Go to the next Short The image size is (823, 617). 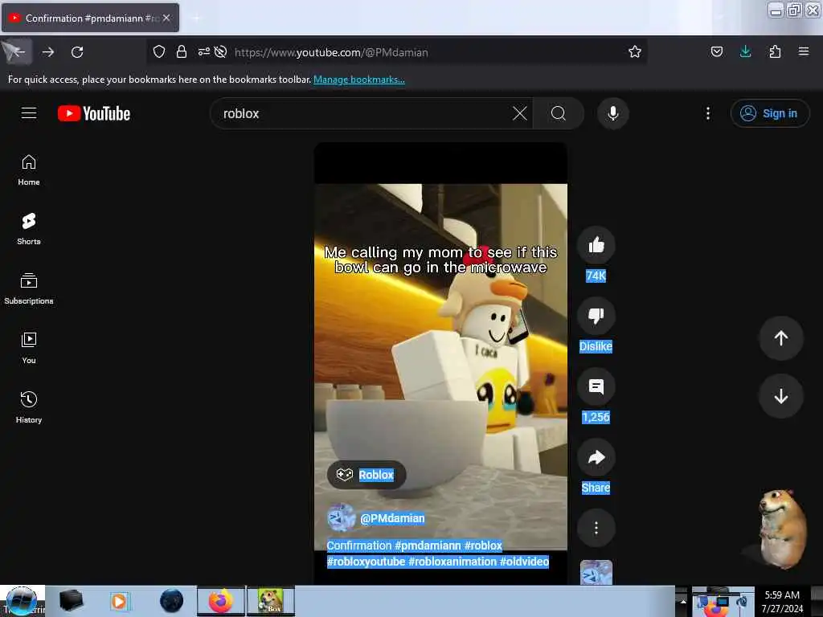tap(781, 396)
